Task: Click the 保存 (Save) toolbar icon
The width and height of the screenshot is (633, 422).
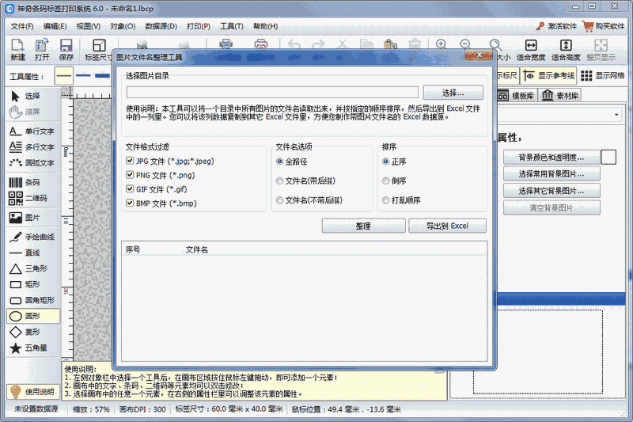Action: tap(66, 50)
